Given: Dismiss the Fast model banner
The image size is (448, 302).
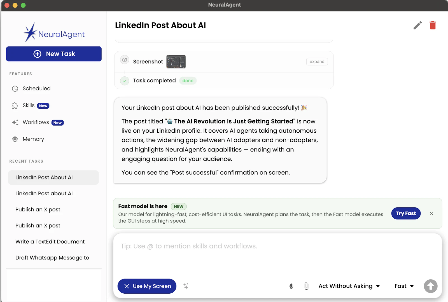Looking at the screenshot, I should point(431,214).
